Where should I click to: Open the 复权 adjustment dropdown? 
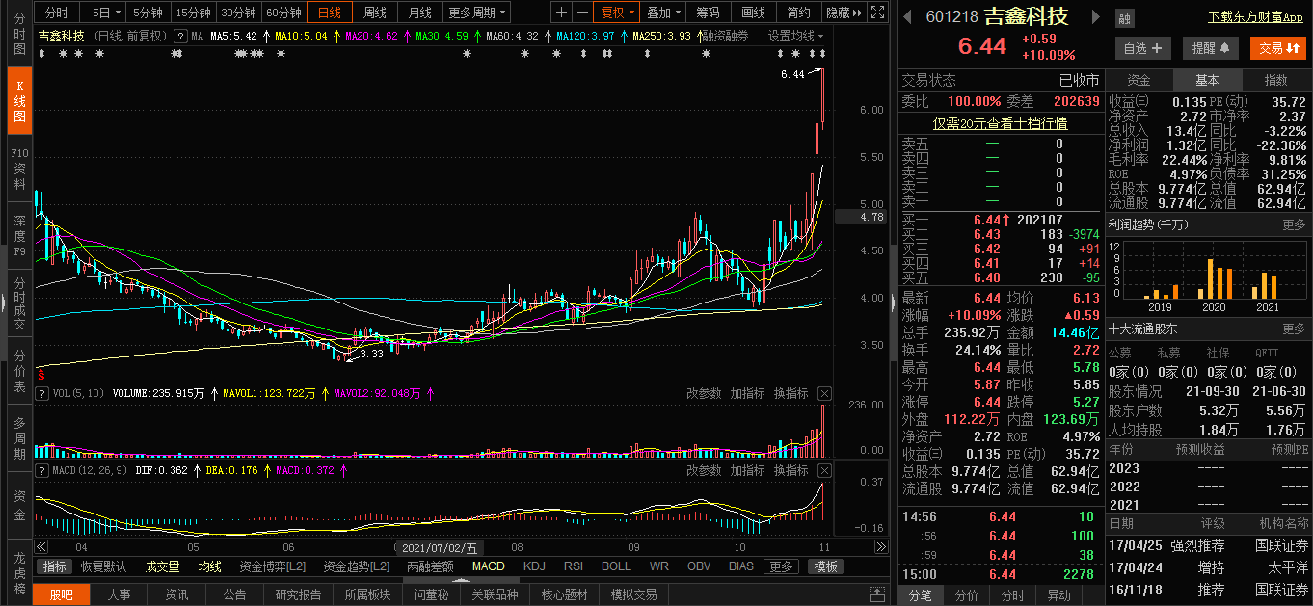(x=618, y=13)
